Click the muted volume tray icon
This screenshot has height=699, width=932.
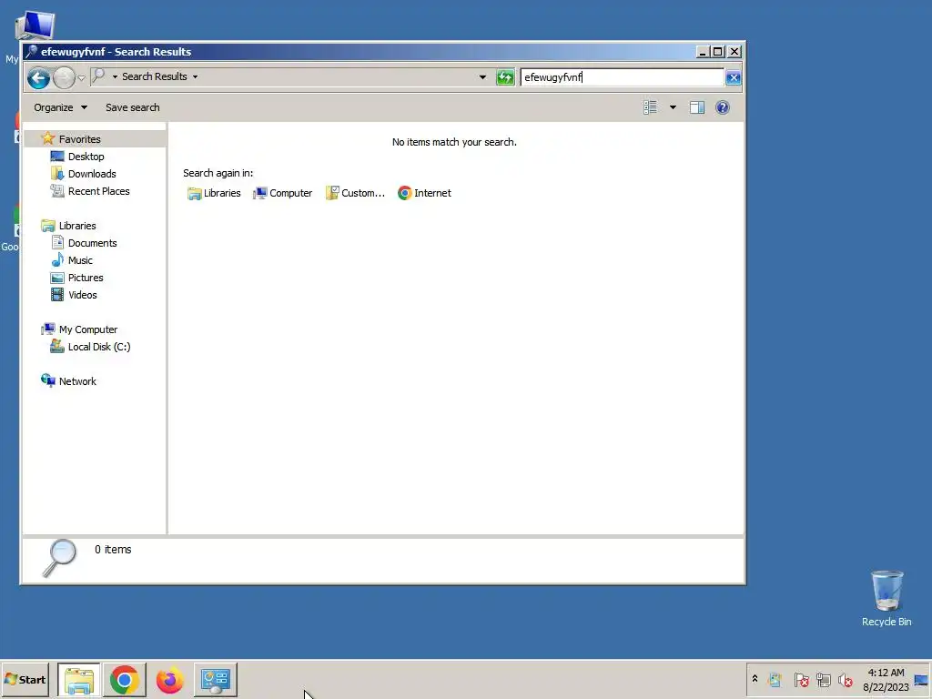click(x=846, y=680)
